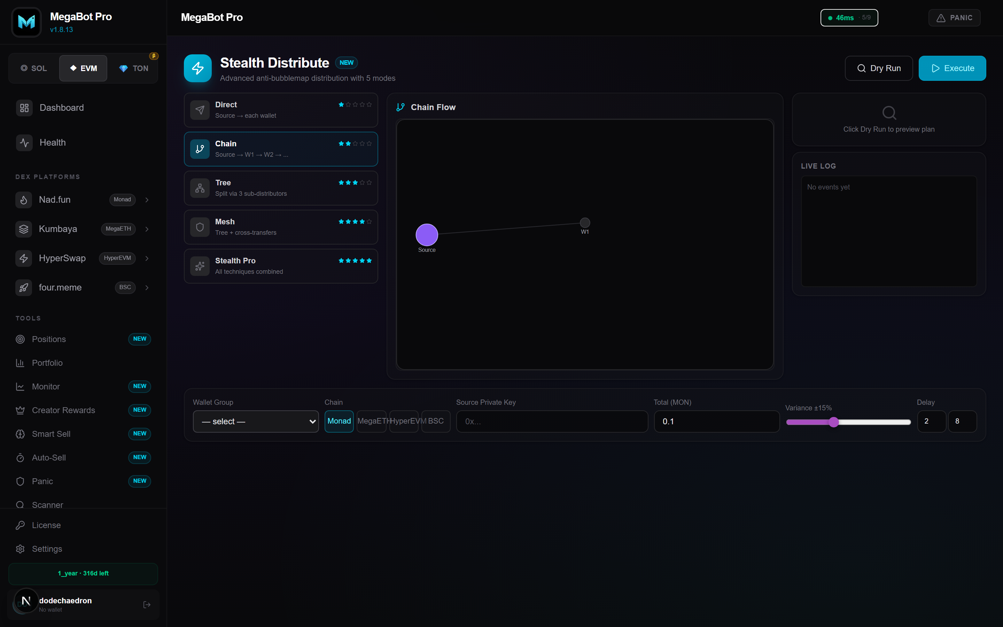Viewport: 1003px width, 627px height.
Task: Click the Monitor line chart icon
Action: (x=20, y=387)
